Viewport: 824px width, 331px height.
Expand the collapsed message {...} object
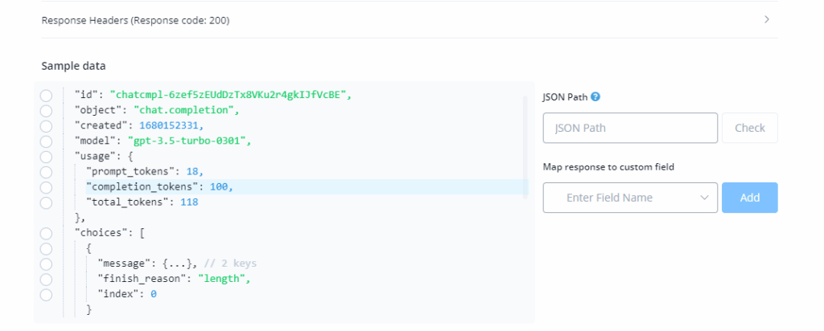[x=175, y=264]
